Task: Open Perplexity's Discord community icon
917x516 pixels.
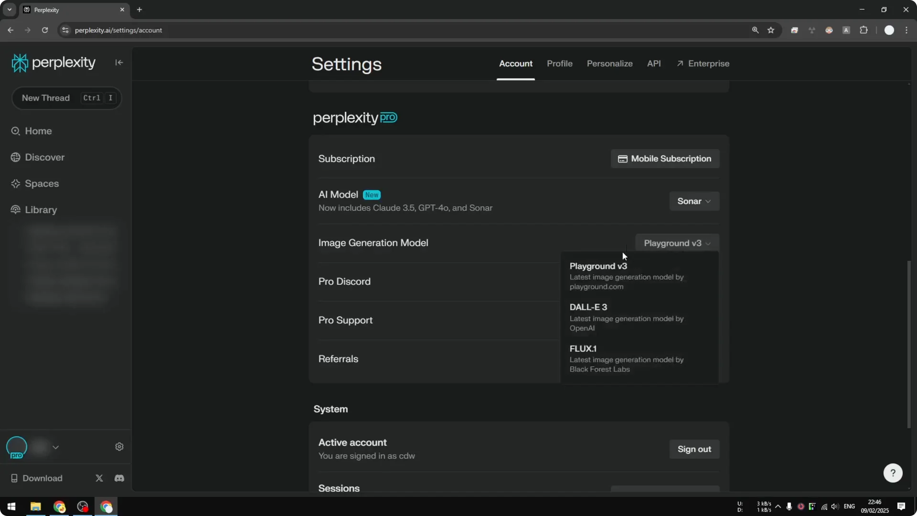Action: tap(119, 478)
